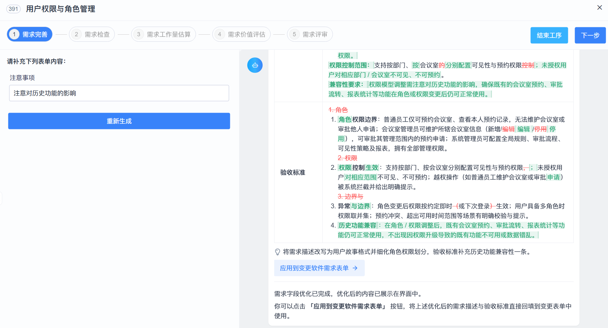Click the struck-through 3. 边界与 text
Image resolution: width=608 pixels, height=328 pixels.
pyautogui.click(x=350, y=197)
